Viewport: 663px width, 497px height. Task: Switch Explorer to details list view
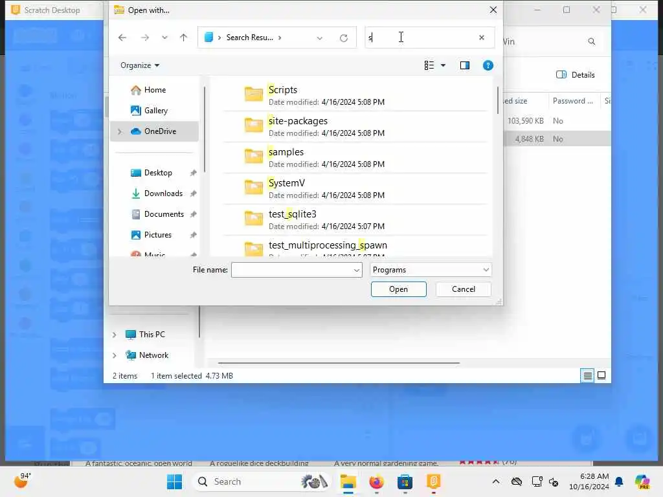click(588, 375)
